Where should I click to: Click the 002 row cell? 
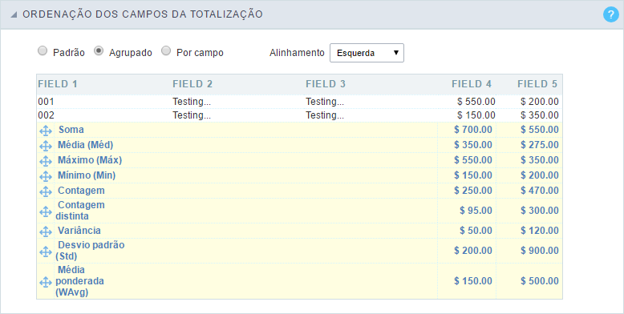point(47,115)
